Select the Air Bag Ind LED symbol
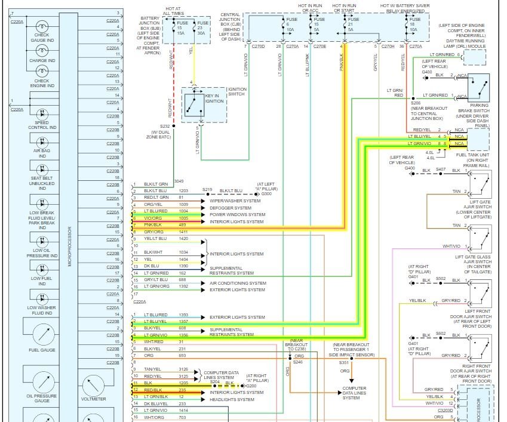Screen dimensions: 507x422 click(42, 142)
